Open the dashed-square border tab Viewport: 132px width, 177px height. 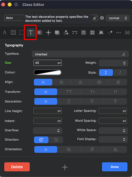21,33
